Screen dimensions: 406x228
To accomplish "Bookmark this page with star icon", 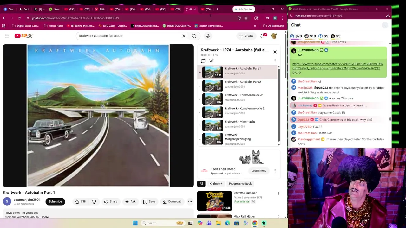I will pyautogui.click(x=246, y=18).
